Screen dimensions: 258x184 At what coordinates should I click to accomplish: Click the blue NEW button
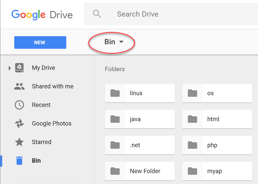click(40, 42)
